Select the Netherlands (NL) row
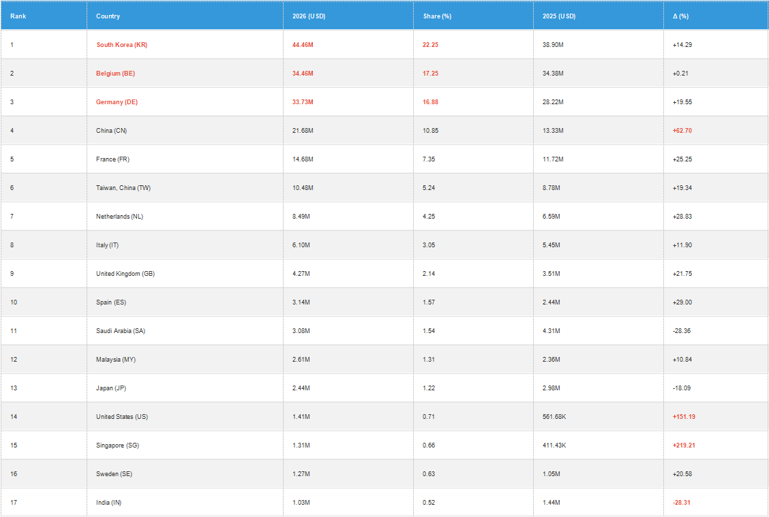 pos(384,217)
